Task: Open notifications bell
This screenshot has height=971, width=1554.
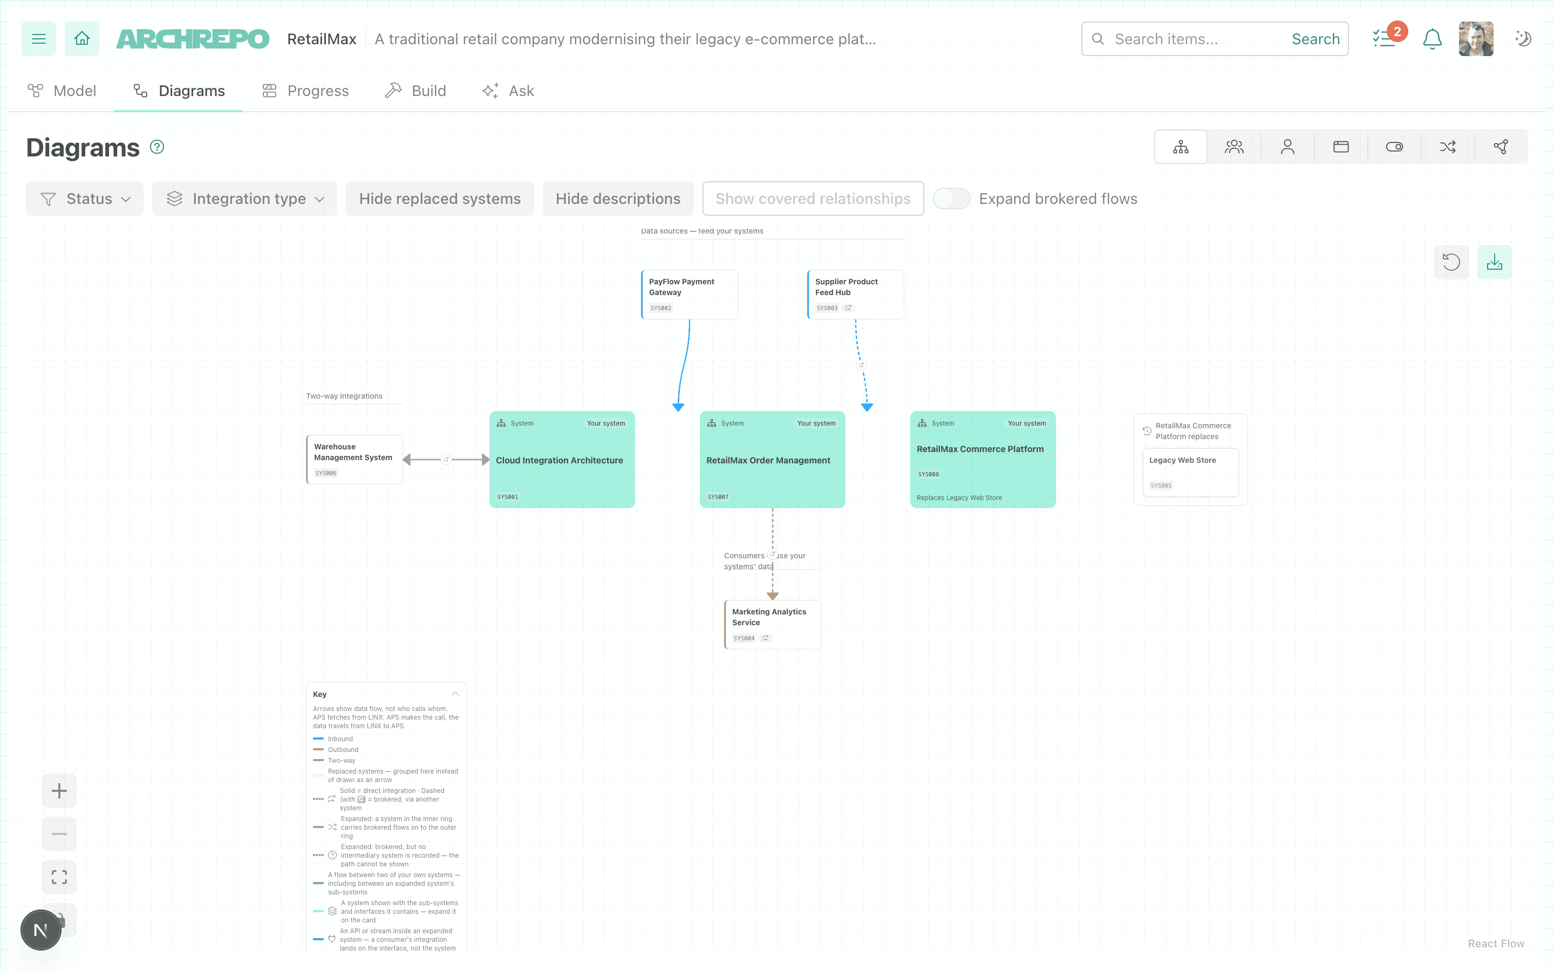Action: tap(1432, 38)
